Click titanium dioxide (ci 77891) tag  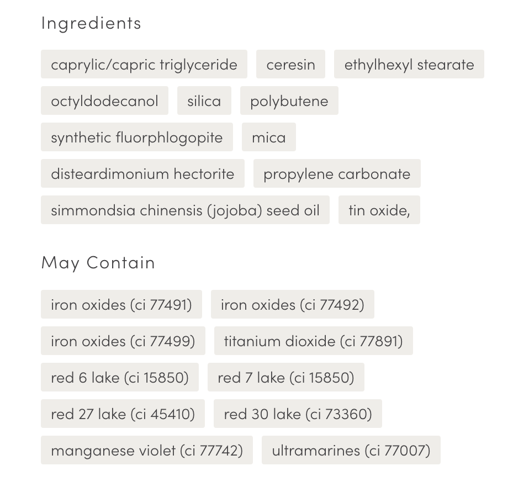pyautogui.click(x=313, y=341)
